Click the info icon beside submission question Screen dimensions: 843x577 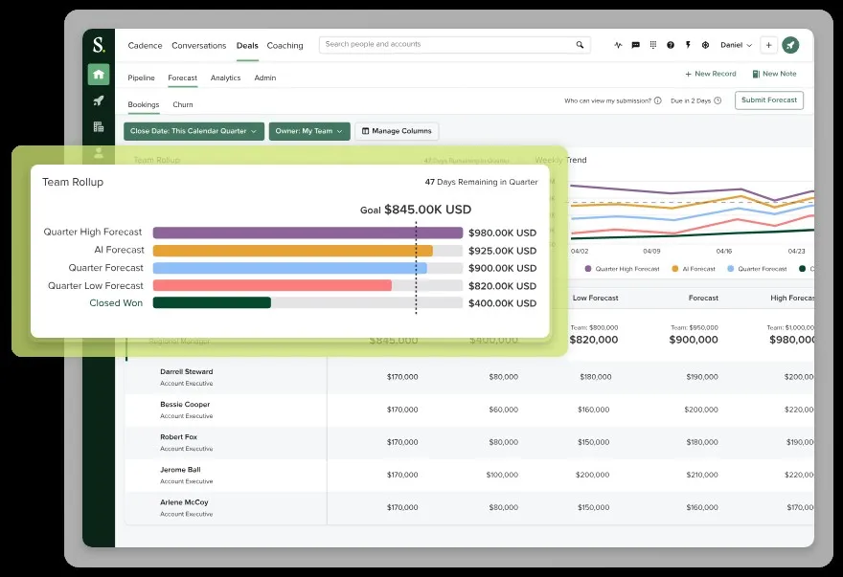pyautogui.click(x=657, y=101)
